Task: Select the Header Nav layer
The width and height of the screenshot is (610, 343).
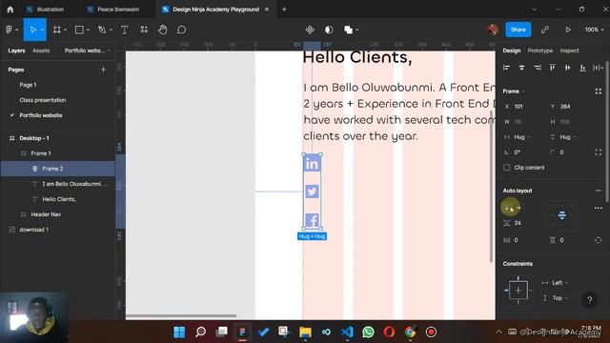Action: (46, 214)
